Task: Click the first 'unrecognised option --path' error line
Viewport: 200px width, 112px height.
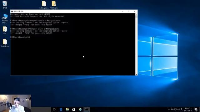Action: click(39, 23)
